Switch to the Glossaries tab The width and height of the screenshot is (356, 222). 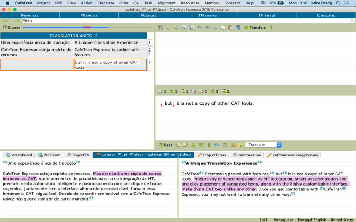tap(326, 16)
